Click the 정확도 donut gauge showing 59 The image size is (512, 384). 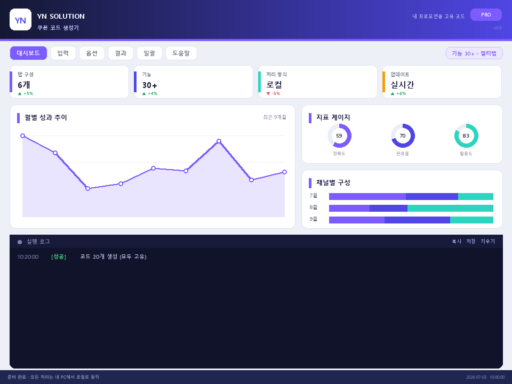pyautogui.click(x=339, y=136)
